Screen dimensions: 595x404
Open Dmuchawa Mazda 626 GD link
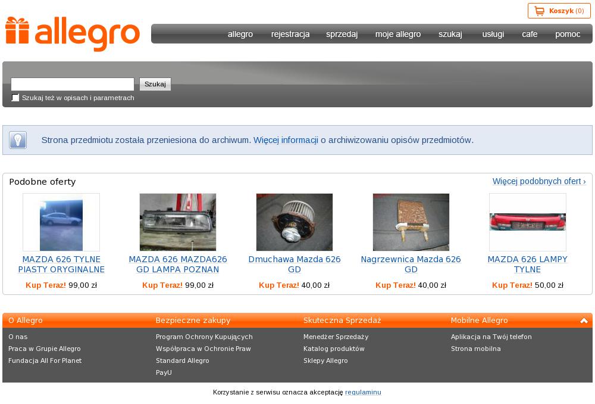tap(295, 264)
